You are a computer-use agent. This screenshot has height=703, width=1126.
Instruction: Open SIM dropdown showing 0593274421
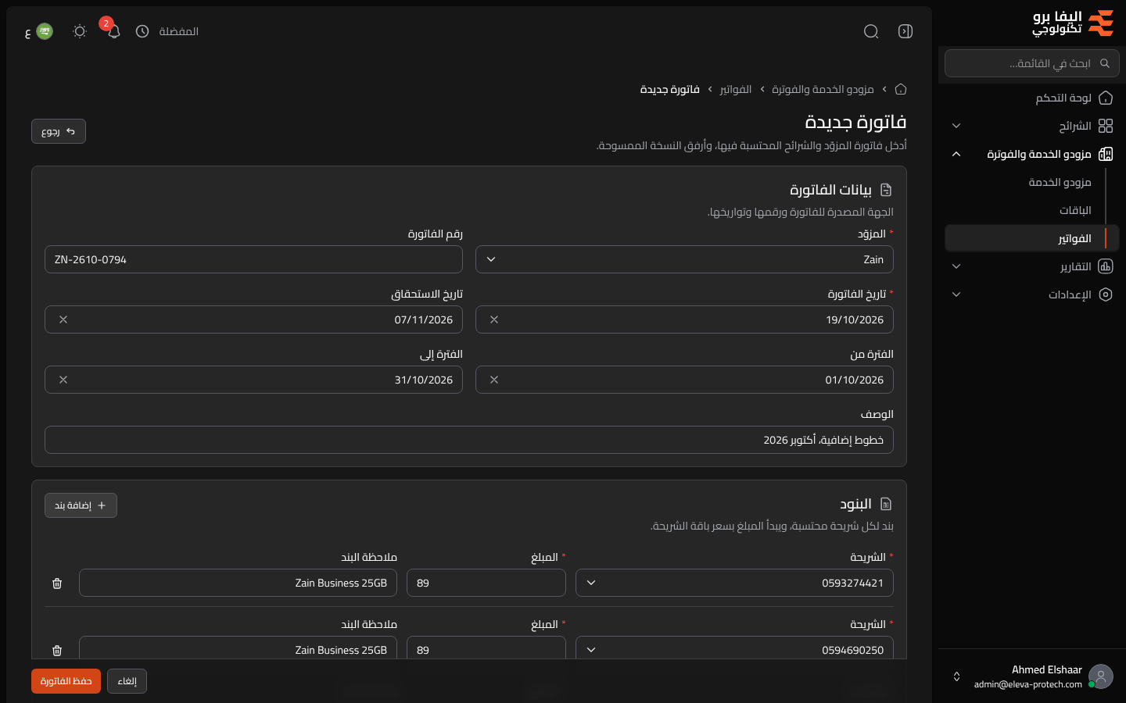(x=734, y=583)
